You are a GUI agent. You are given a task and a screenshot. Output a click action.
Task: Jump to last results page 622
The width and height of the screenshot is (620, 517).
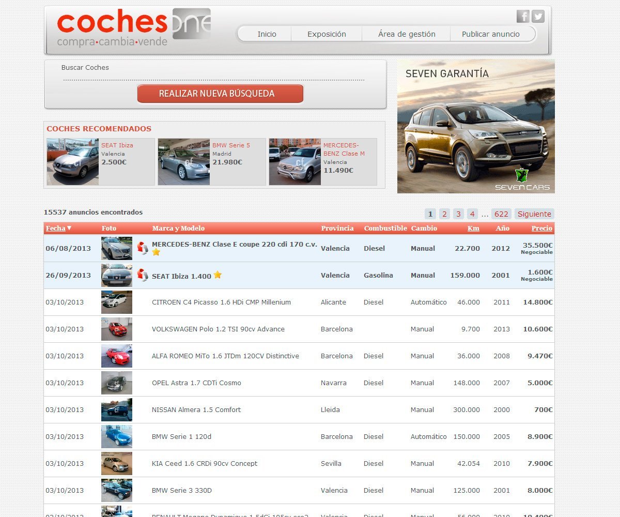[501, 214]
